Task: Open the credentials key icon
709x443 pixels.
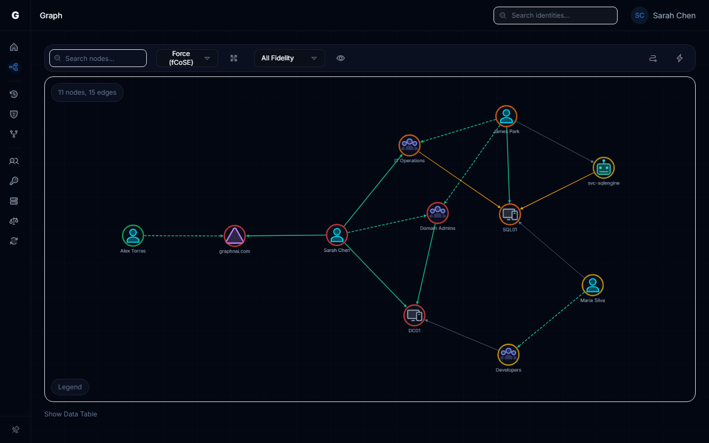Action: (x=14, y=181)
